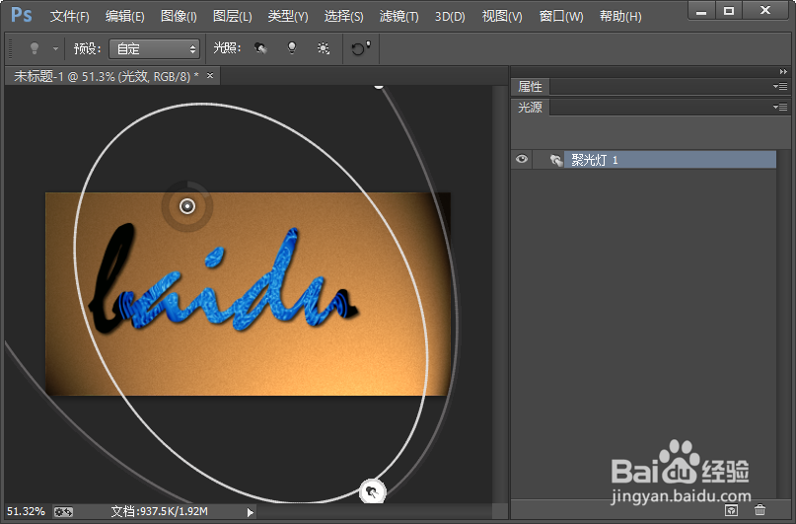Screen dimensions: 796x524
Task: Click the top handle on the outer ellipse
Action: (379, 87)
